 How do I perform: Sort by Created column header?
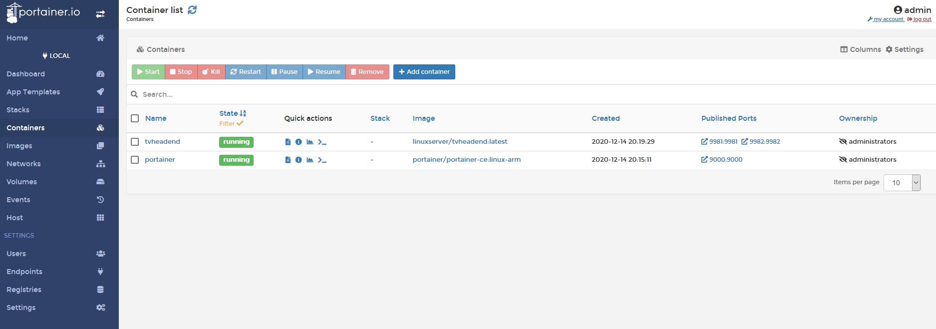pyautogui.click(x=606, y=118)
